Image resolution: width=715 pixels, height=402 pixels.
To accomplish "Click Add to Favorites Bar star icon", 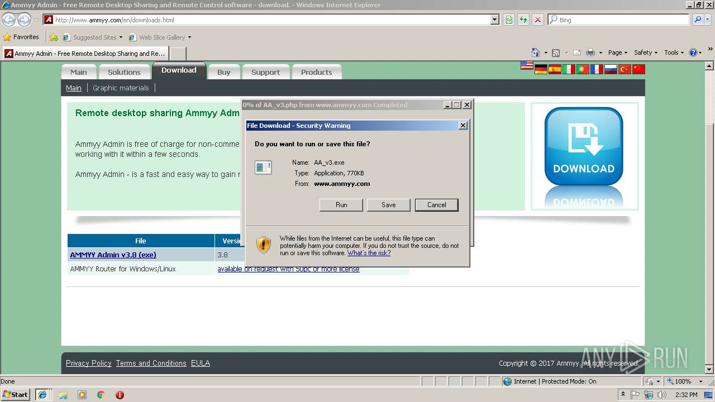I will 53,37.
